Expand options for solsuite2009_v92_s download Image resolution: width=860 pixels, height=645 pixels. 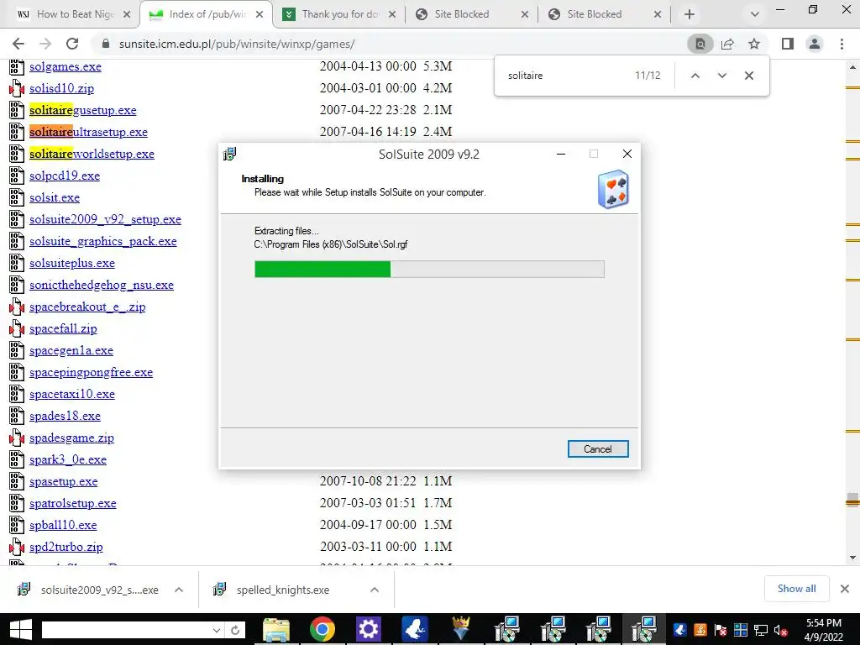click(x=179, y=590)
